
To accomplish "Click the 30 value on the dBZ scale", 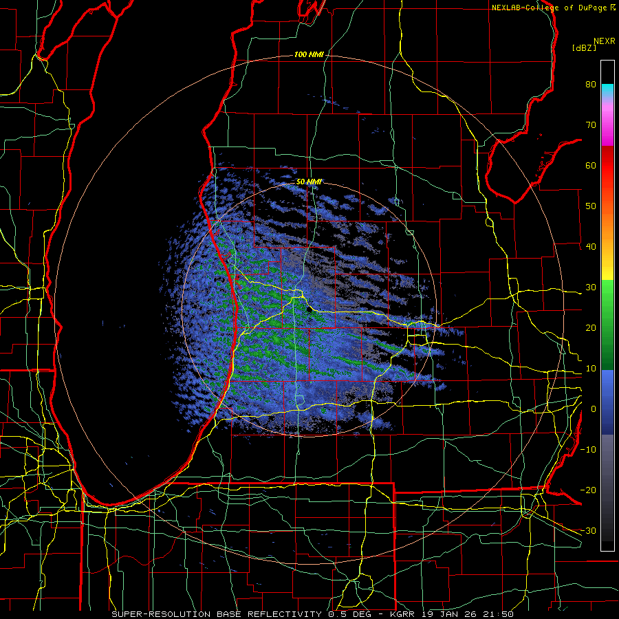I will point(591,287).
